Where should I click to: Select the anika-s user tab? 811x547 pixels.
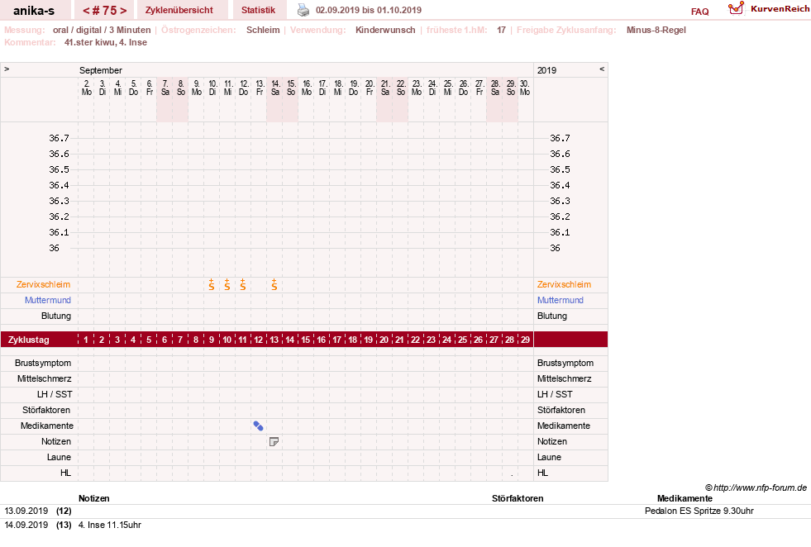[34, 11]
